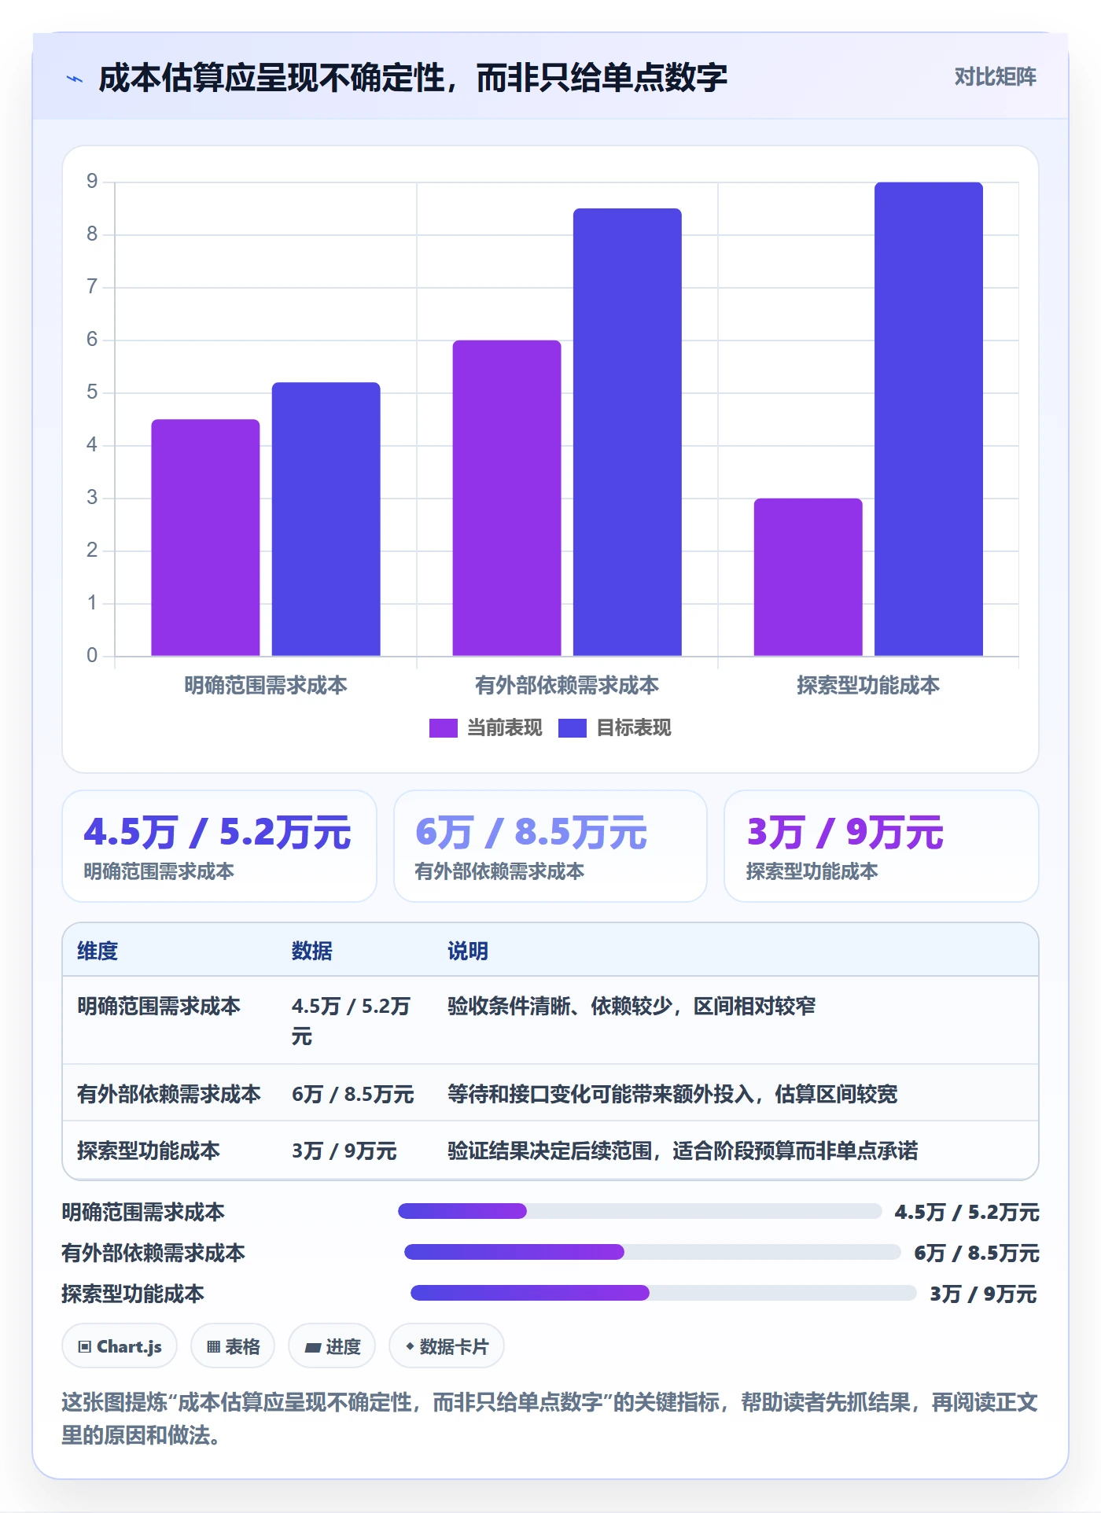Screen dimensions: 1101x1513
Task: Click the footer caption beginning 这张图提炼
Action: click(550, 1419)
